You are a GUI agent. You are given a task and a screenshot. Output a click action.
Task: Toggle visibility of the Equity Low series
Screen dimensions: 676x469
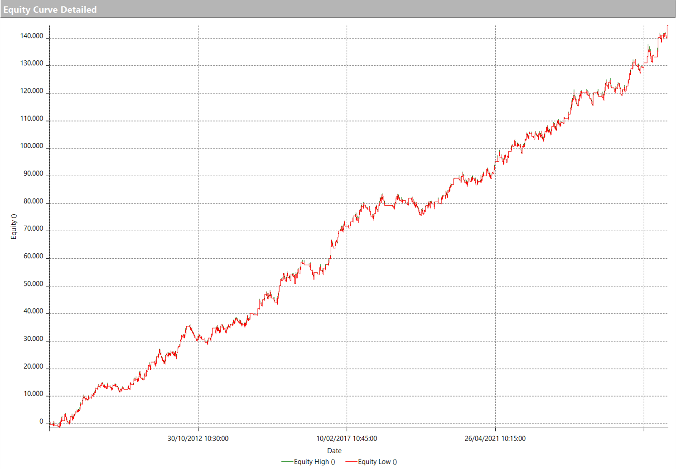coord(377,462)
